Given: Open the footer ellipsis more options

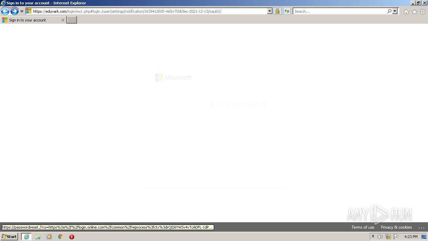Looking at the screenshot, I should 421,227.
